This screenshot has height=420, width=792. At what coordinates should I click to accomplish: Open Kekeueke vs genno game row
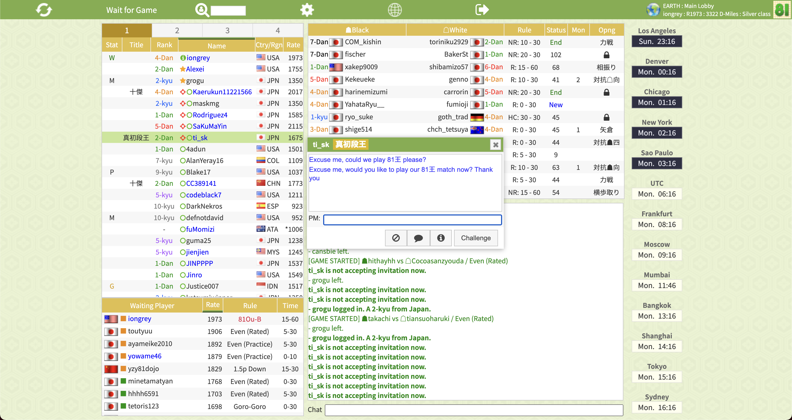click(466, 80)
